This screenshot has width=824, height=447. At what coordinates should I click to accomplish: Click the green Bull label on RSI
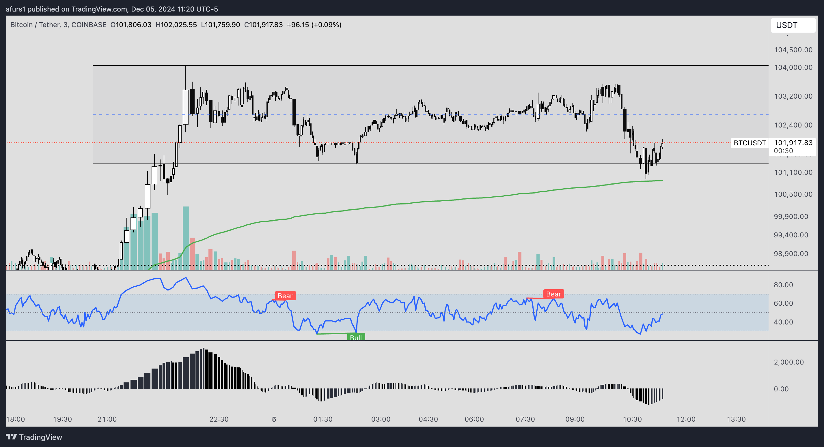coord(356,337)
